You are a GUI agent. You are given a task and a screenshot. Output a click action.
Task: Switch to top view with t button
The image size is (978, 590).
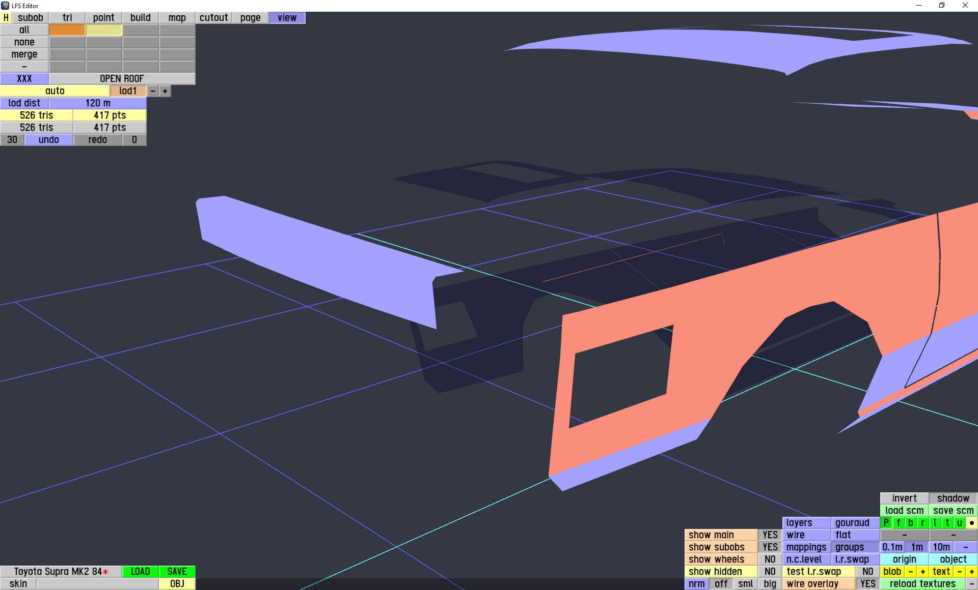947,523
